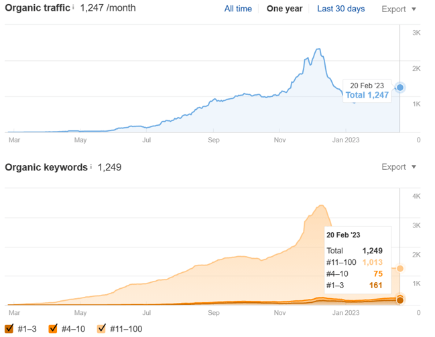Switch to the All time range
Image resolution: width=435 pixels, height=337 pixels.
238,9
